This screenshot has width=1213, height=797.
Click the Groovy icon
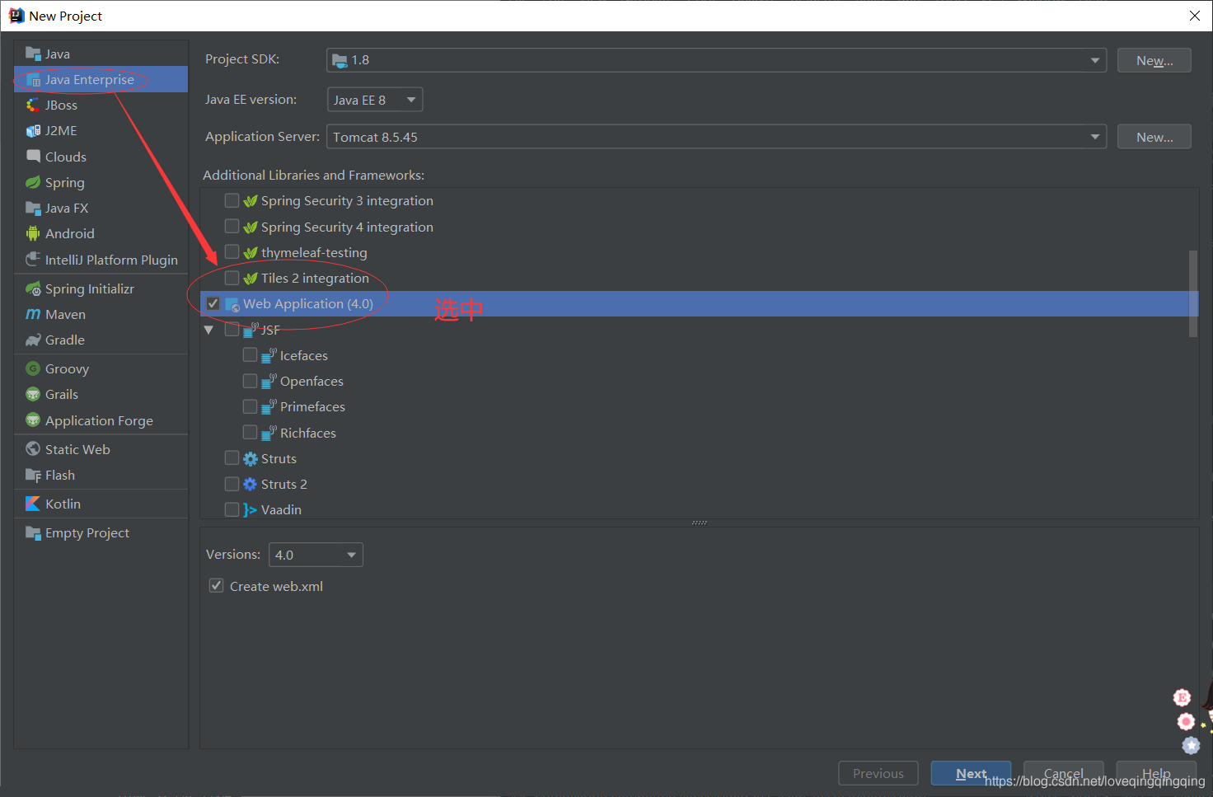[33, 368]
